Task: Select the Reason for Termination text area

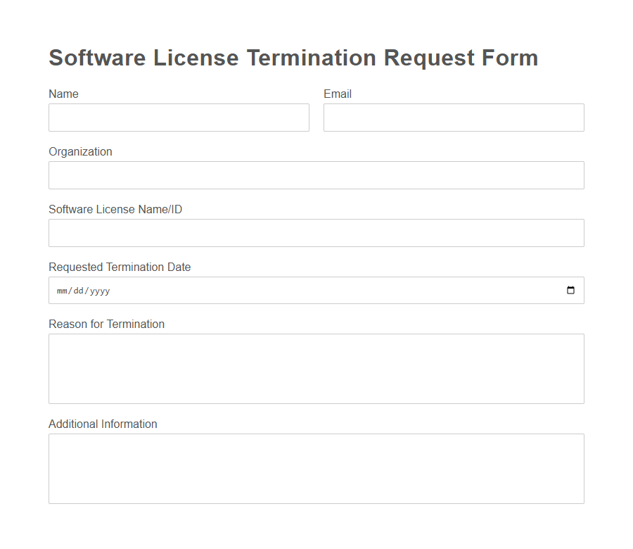Action: point(316,368)
